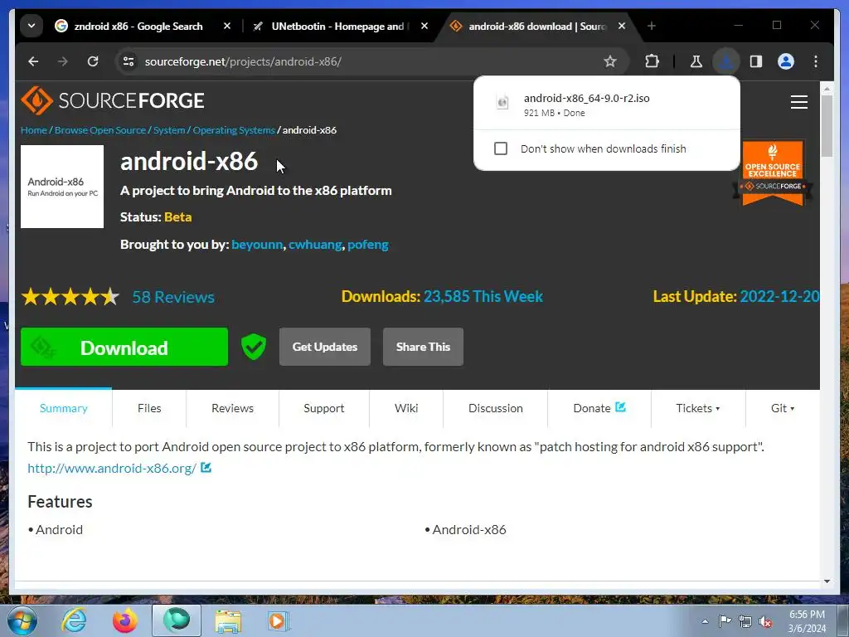Image resolution: width=849 pixels, height=637 pixels.
Task: Click the Downloads toolbar icon
Action: click(726, 61)
